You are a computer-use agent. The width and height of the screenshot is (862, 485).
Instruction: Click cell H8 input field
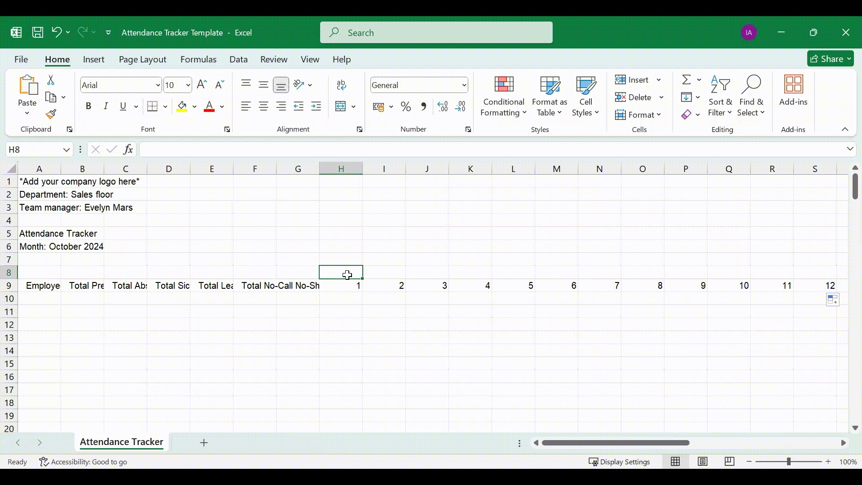pyautogui.click(x=340, y=273)
